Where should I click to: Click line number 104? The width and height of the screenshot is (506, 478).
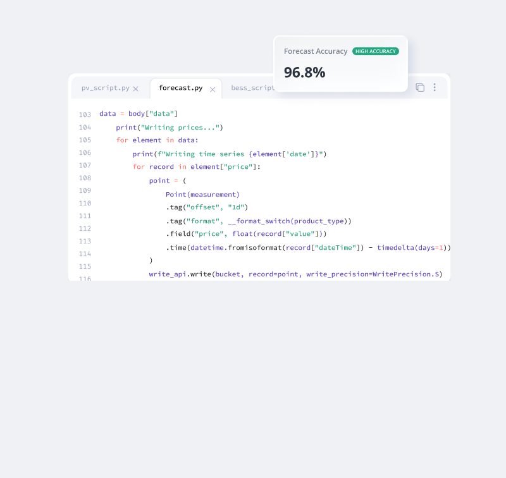click(x=85, y=127)
